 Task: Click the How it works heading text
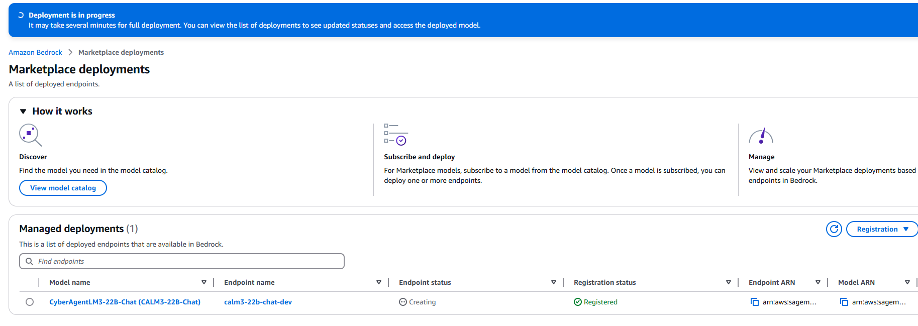[62, 111]
